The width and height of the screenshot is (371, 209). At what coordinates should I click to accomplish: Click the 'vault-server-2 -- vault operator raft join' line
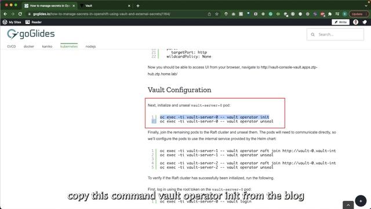pyautogui.click(x=248, y=163)
